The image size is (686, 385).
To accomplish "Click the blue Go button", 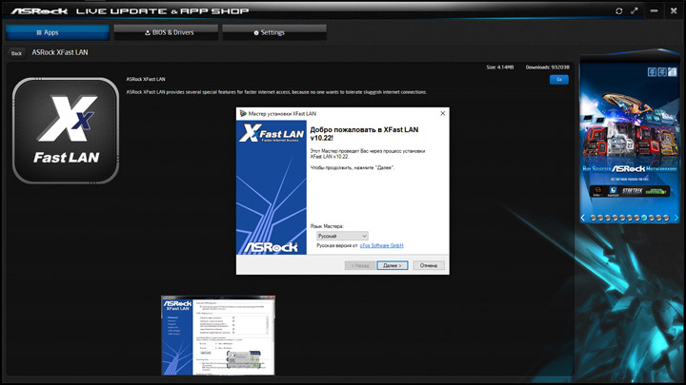I will (559, 80).
